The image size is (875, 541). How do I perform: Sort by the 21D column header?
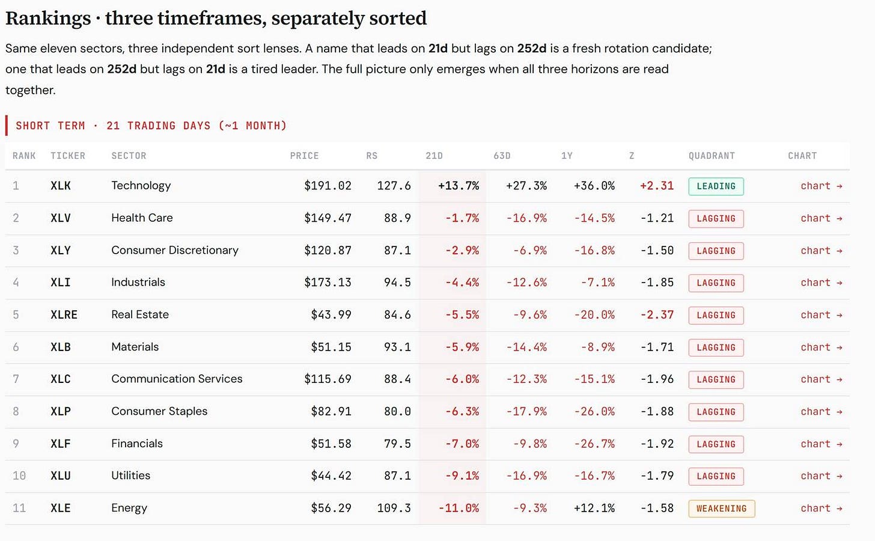[434, 156]
